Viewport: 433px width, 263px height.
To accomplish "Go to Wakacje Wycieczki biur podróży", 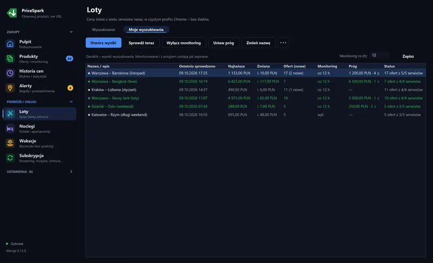I will tap(39, 143).
